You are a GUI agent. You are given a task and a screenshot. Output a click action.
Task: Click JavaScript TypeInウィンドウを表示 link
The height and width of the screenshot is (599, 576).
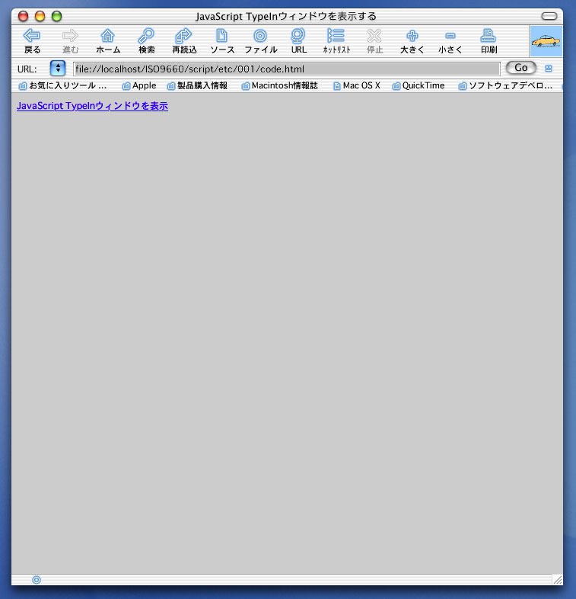[x=92, y=106]
